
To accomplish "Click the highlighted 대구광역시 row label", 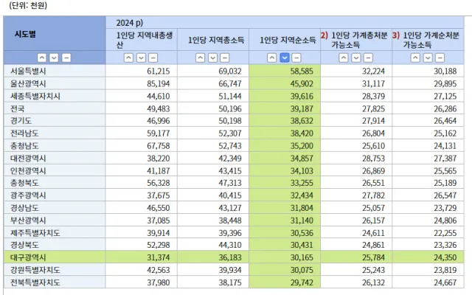I will tap(29, 257).
